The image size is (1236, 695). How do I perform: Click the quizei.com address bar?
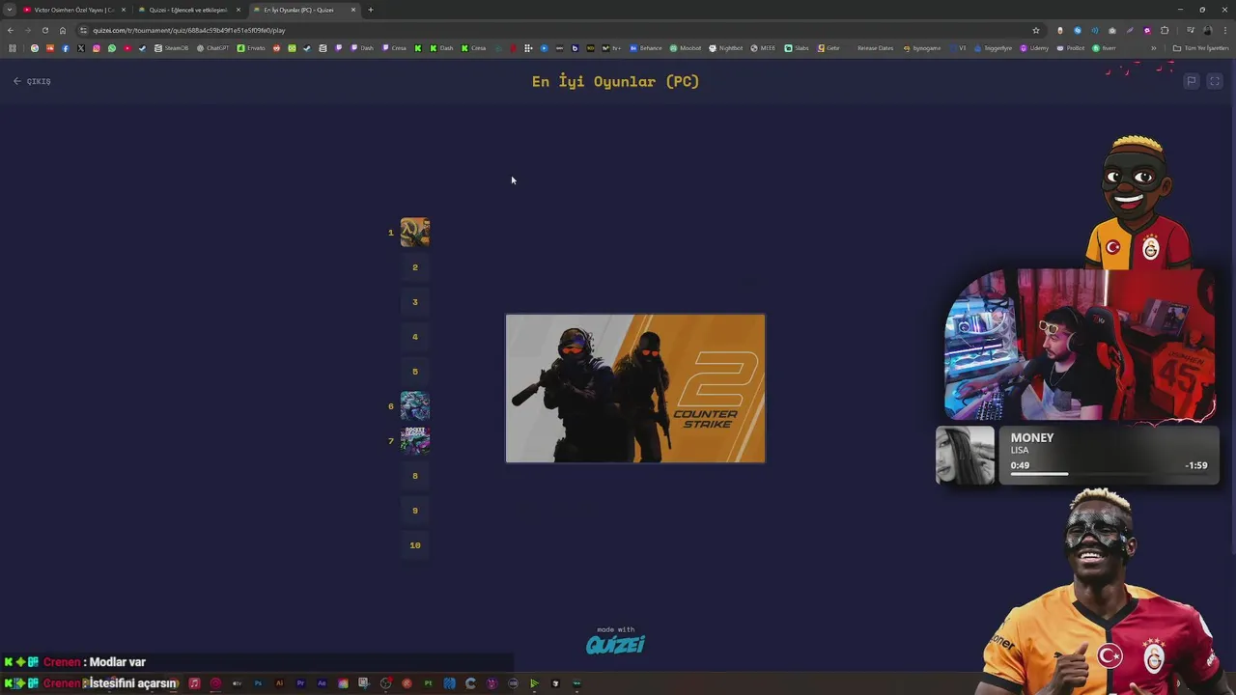550,30
